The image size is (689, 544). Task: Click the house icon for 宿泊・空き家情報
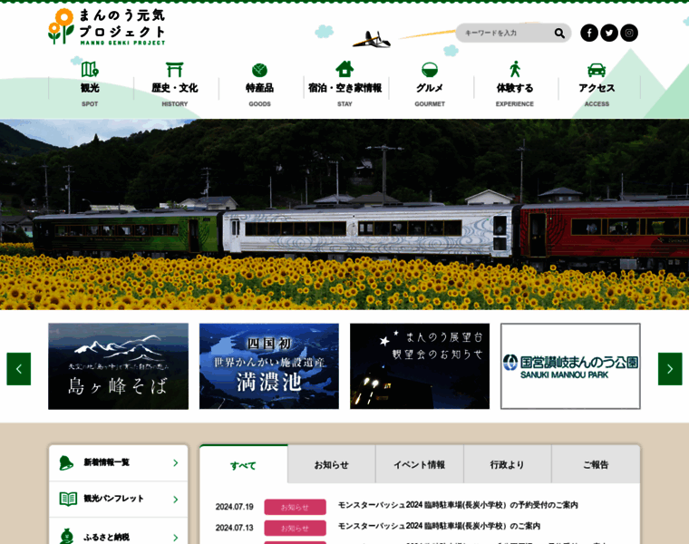[x=344, y=69]
